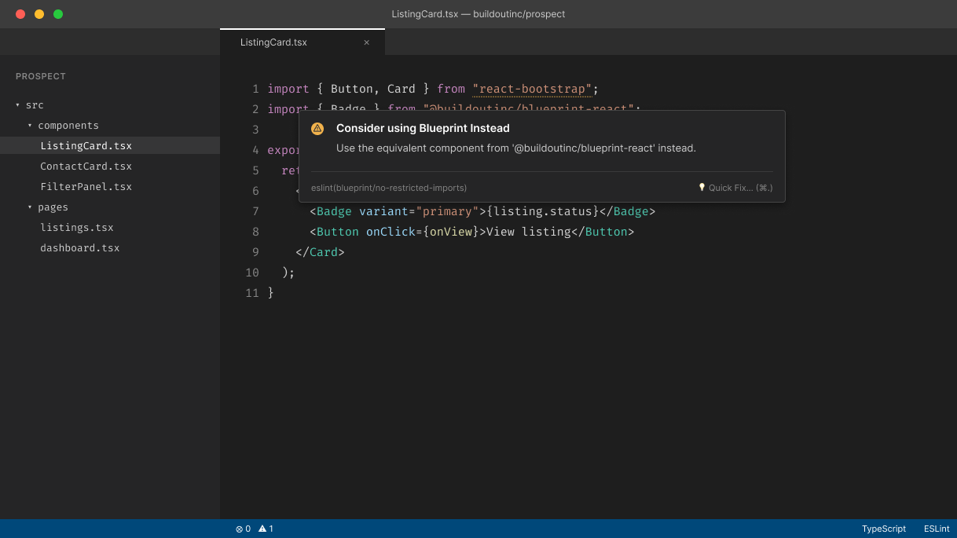Image resolution: width=957 pixels, height=538 pixels.
Task: Click the green fullscreen window button
Action: pyautogui.click(x=58, y=14)
